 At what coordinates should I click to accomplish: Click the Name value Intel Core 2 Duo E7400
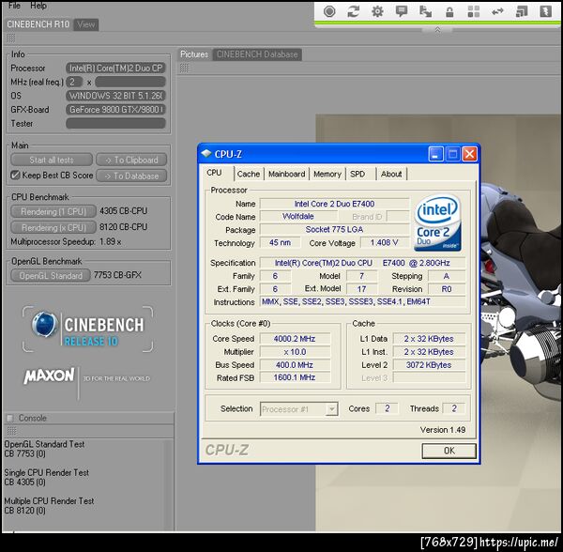click(x=334, y=204)
